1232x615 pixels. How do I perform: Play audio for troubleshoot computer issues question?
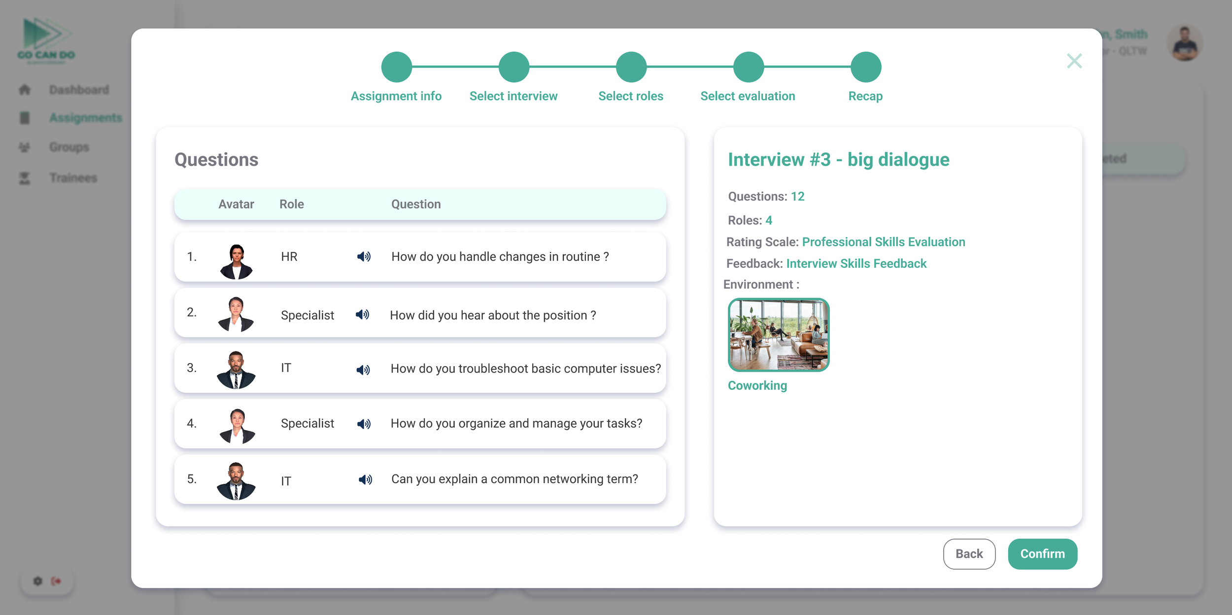(363, 370)
